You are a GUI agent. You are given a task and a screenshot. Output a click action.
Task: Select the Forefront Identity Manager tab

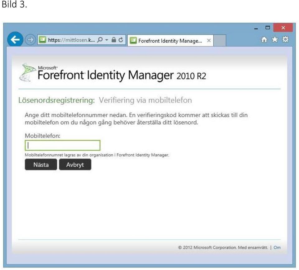(170, 41)
